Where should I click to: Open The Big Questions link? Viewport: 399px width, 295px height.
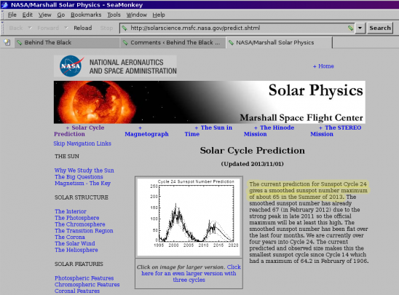point(79,177)
